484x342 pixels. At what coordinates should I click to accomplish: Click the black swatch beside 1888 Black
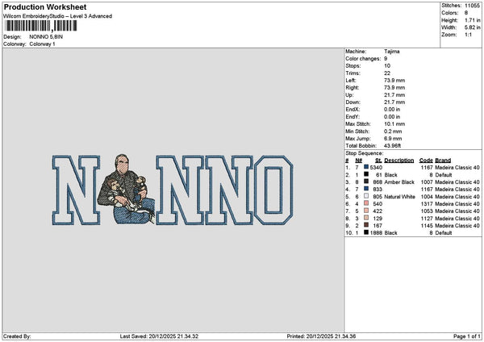click(x=366, y=232)
